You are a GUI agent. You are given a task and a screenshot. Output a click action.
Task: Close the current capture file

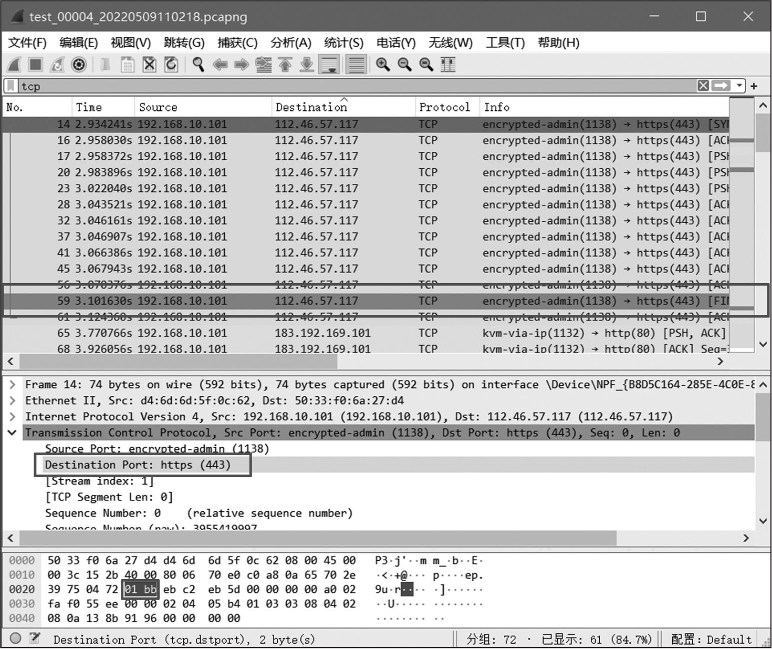149,64
